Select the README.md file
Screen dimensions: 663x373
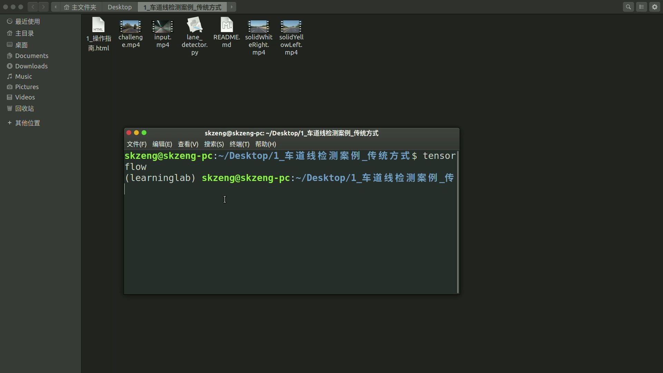tap(227, 33)
